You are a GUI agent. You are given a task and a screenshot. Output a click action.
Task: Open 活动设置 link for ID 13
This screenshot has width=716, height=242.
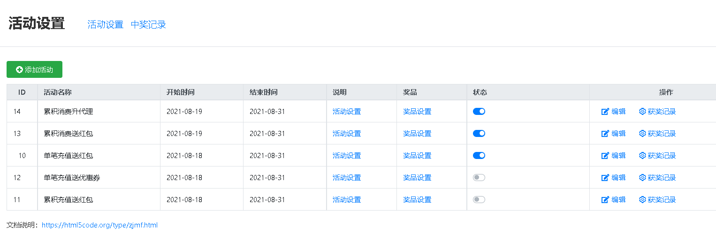pyautogui.click(x=347, y=134)
